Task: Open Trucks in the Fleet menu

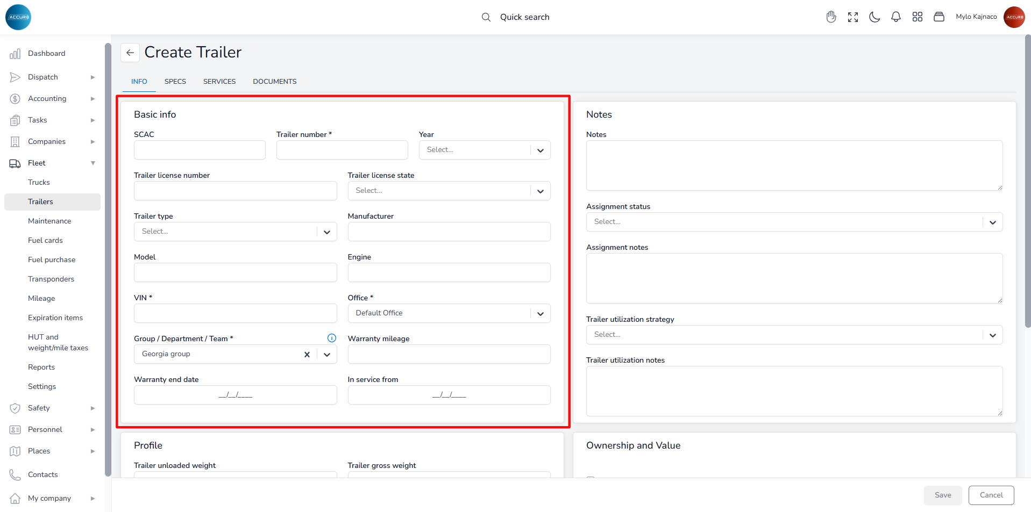Action: (39, 183)
